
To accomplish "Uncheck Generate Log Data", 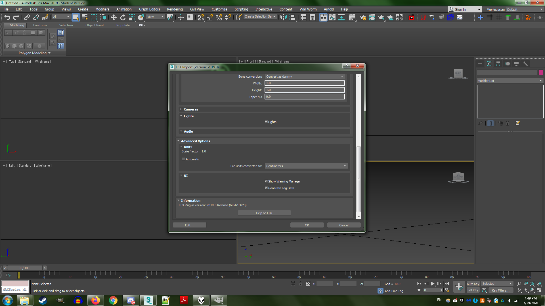I will (x=266, y=188).
